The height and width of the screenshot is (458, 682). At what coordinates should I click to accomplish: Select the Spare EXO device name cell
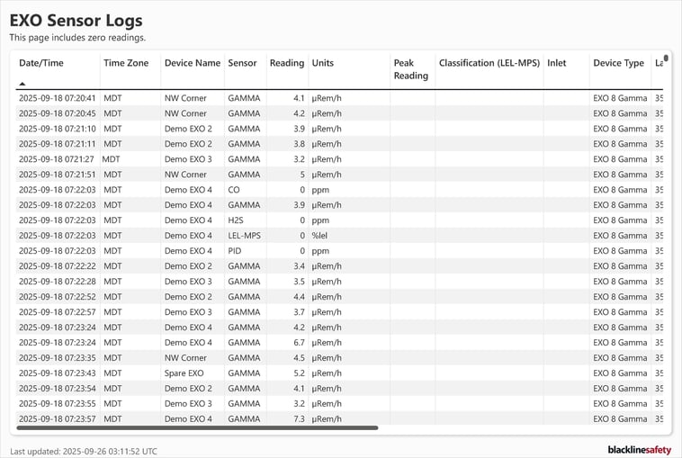(x=184, y=373)
